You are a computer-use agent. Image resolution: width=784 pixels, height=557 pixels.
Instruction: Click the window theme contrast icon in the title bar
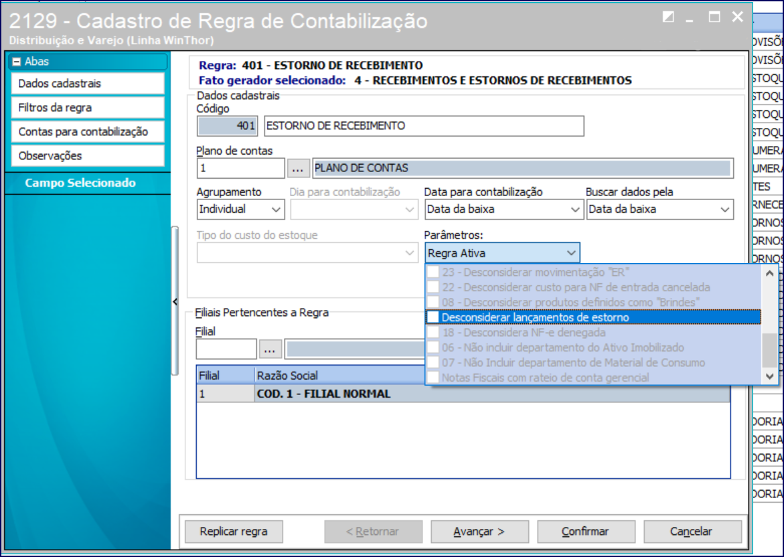(x=668, y=17)
